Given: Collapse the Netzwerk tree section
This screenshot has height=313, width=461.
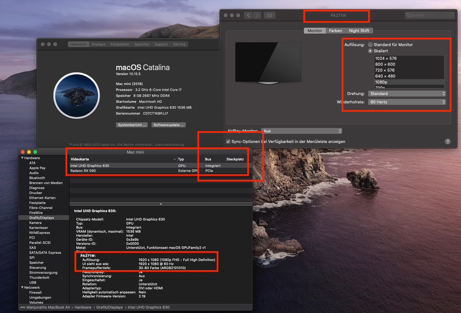Looking at the screenshot, I should (22, 287).
